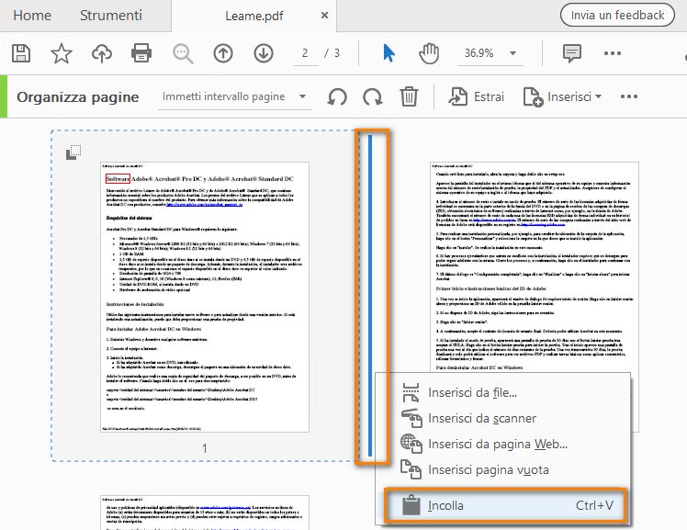The image size is (687, 530).
Task: Select the Leame.pdf document tab
Action: 254,17
